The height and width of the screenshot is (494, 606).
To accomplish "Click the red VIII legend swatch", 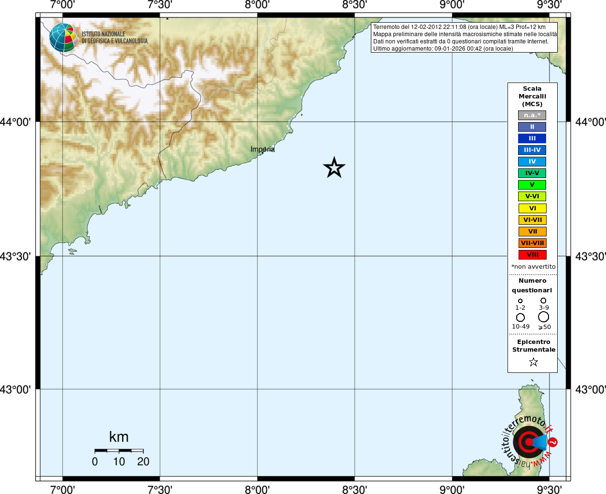I will click(x=533, y=255).
